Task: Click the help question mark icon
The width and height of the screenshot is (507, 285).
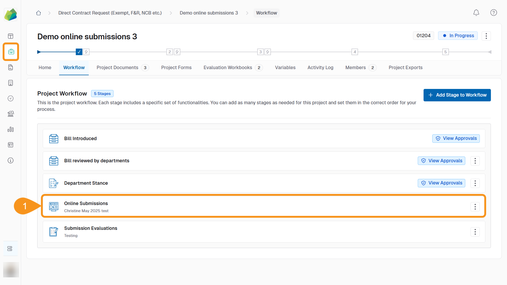Action: tap(494, 13)
